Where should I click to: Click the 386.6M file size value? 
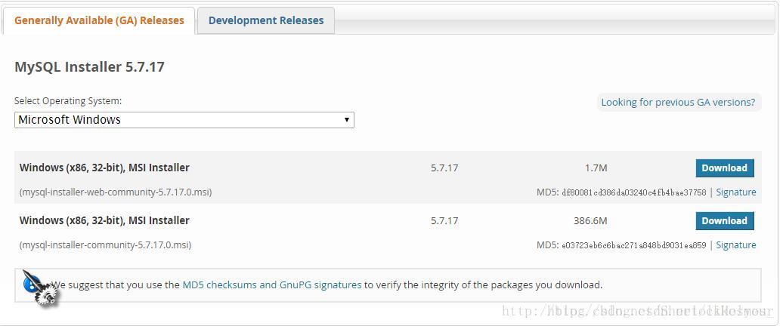[x=590, y=221]
